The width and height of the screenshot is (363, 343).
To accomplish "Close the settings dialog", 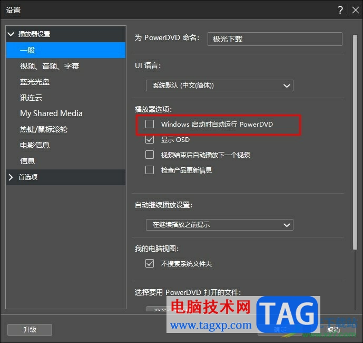I will pos(355,10).
